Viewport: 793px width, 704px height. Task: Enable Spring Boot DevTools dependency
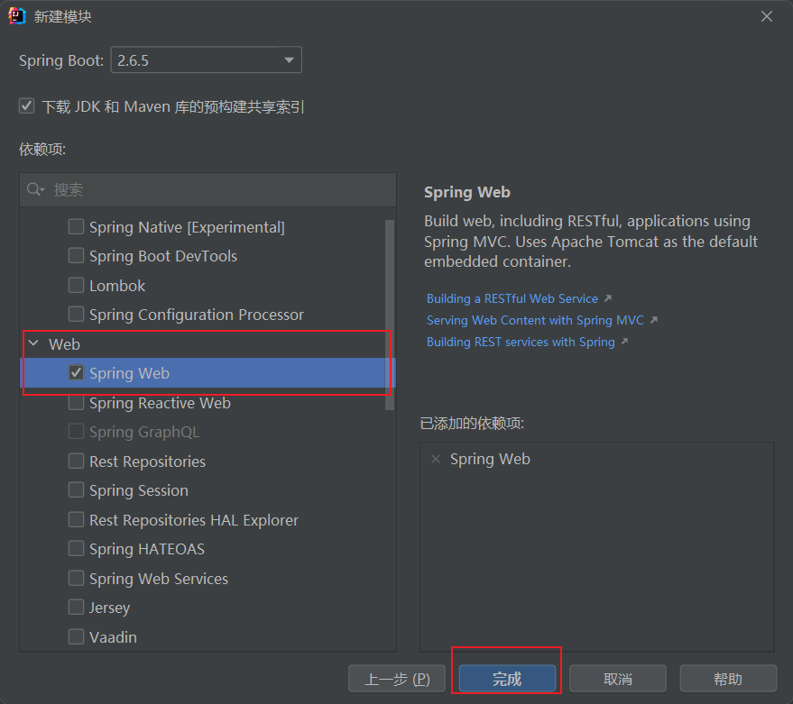pyautogui.click(x=76, y=256)
